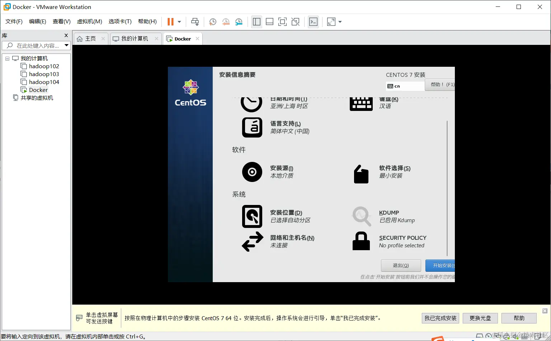This screenshot has height=341, width=551.
Task: Pause the virtual machine with the orange pause icon
Action: click(x=171, y=22)
